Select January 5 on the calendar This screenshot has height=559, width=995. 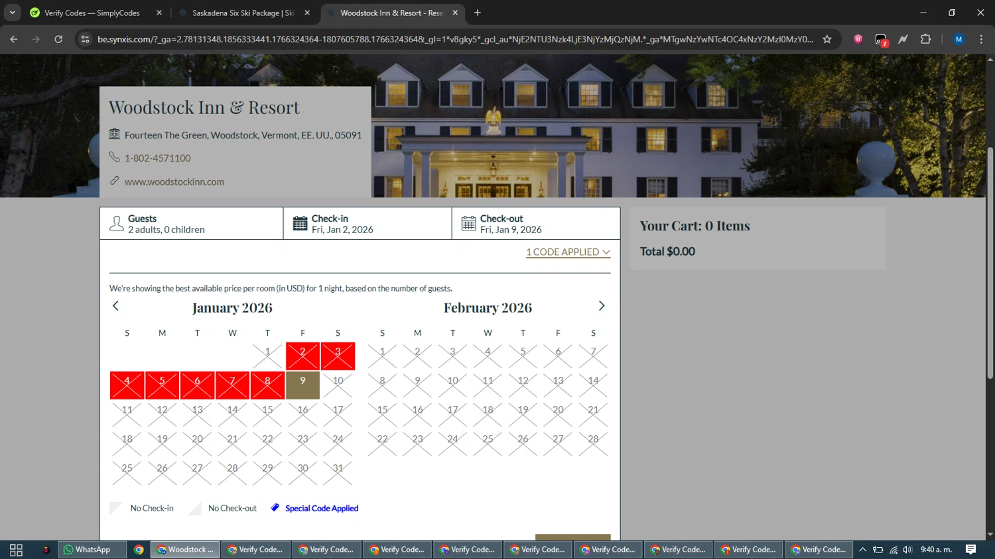pos(163,385)
